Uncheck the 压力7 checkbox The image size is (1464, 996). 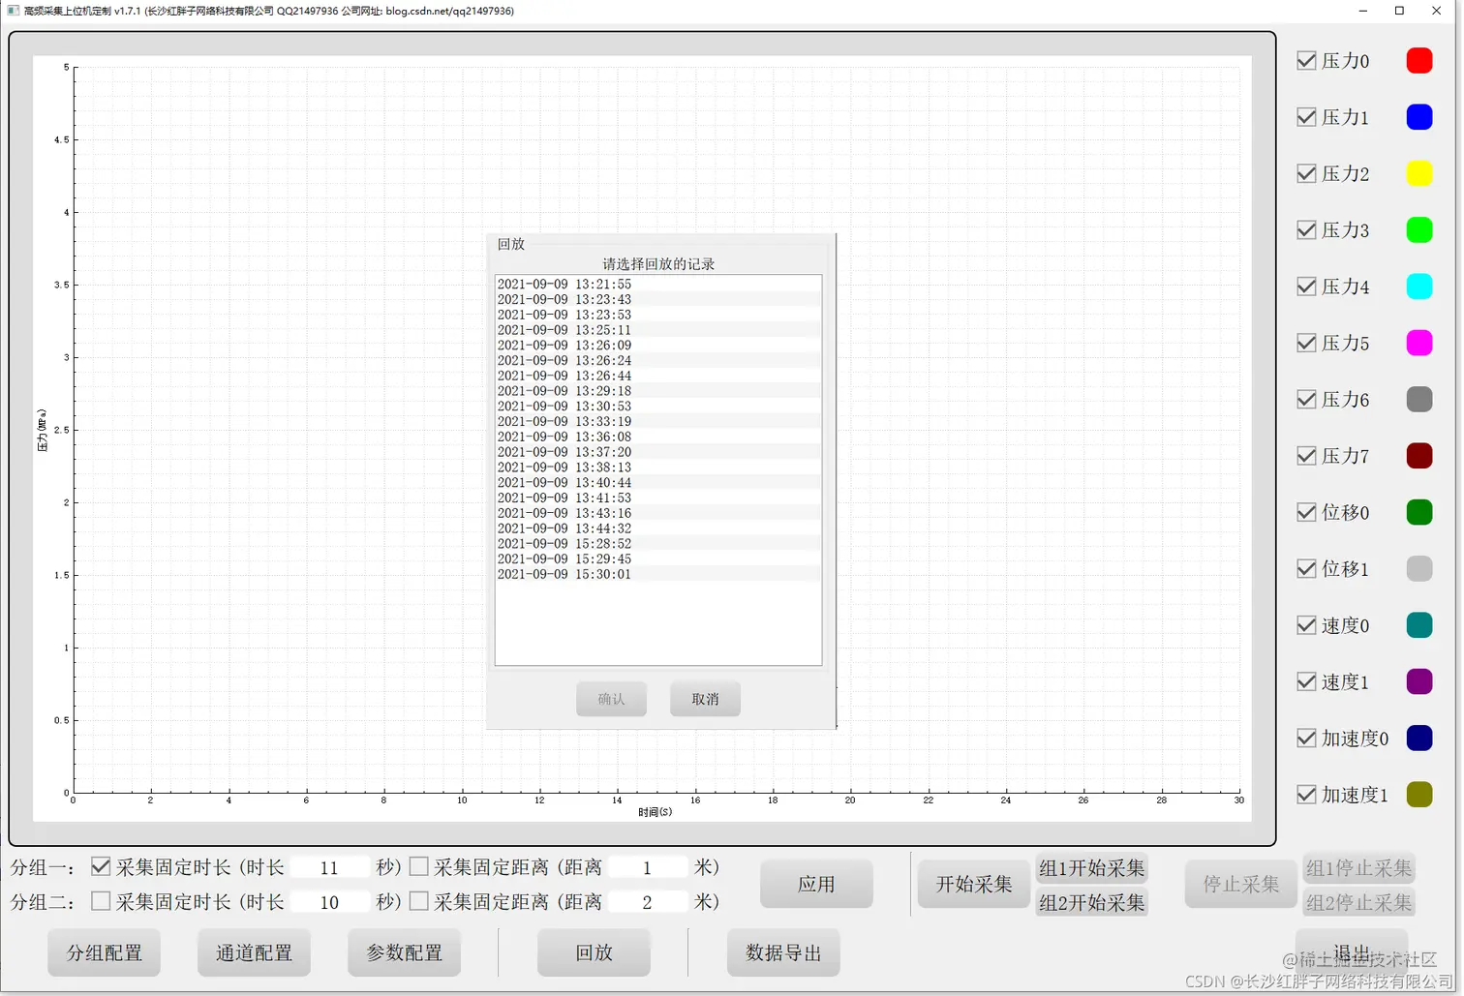coord(1306,456)
